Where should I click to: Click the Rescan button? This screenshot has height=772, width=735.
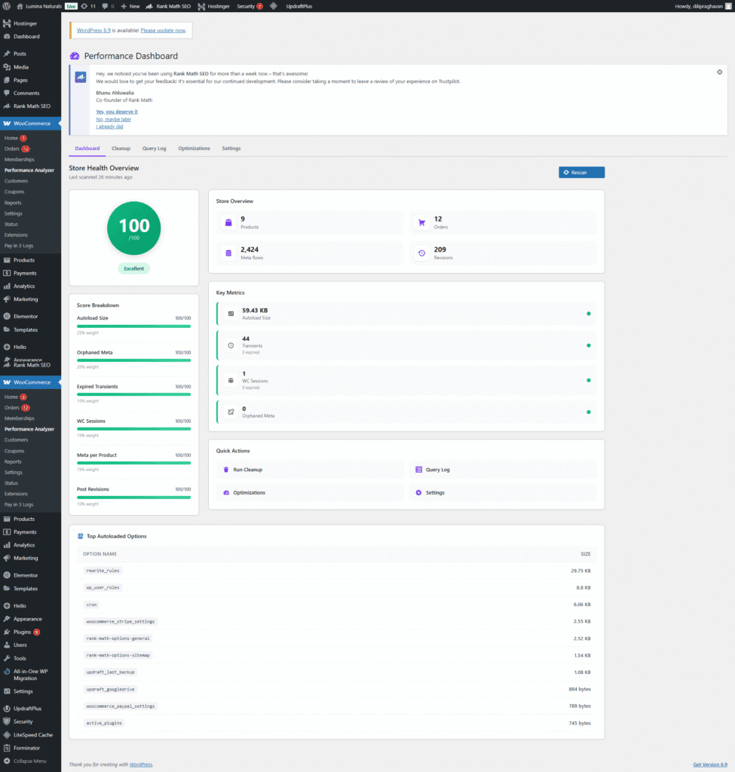click(580, 172)
